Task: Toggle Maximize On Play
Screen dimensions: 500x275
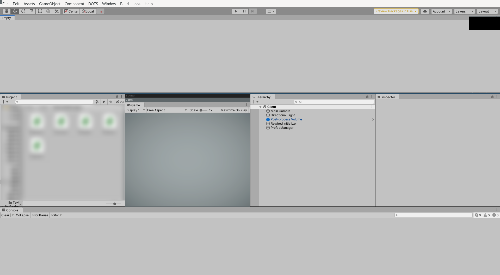Action: pos(234,110)
